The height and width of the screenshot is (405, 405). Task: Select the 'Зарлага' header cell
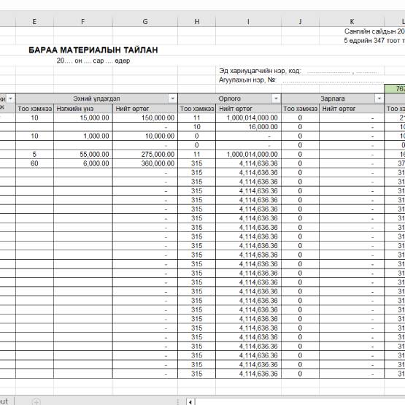pos(333,99)
